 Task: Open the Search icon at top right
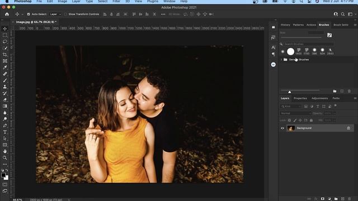coord(343,14)
